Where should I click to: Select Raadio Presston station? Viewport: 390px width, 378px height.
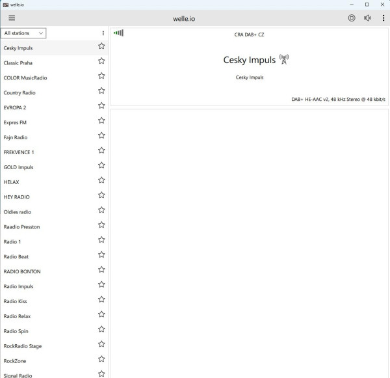54,227
